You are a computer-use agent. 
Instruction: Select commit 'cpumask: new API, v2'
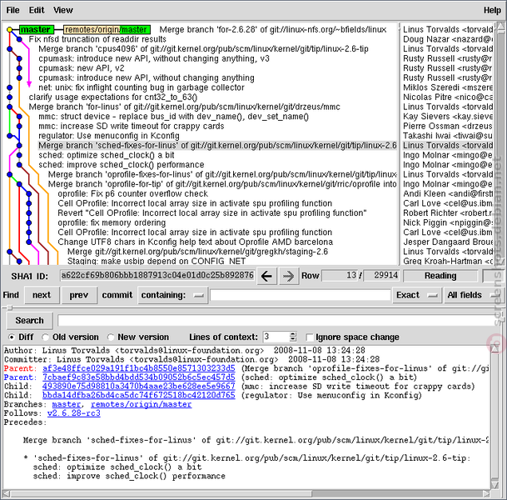point(81,68)
